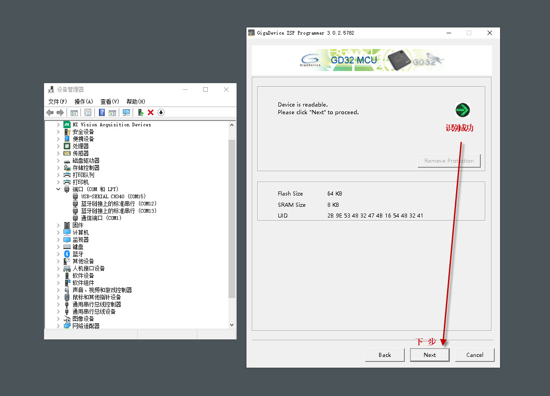The height and width of the screenshot is (396, 550).
Task: Click the Forward arrow in Device Manager toolbar
Action: coord(60,112)
